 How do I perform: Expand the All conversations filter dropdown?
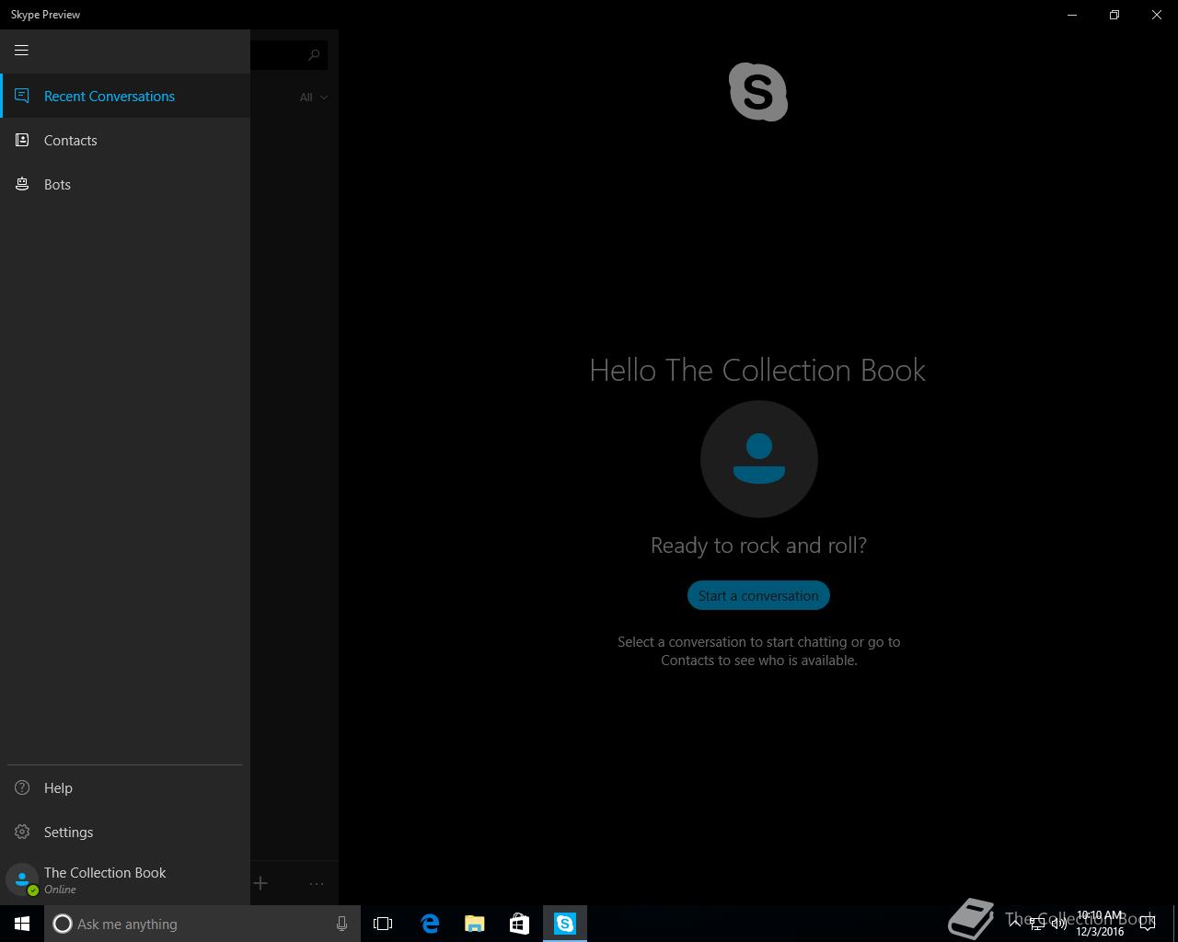[x=314, y=97]
